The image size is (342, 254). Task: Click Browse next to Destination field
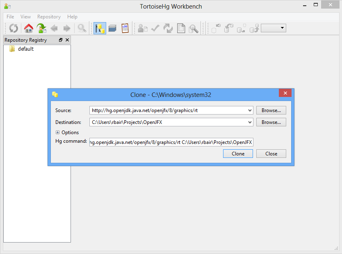pyautogui.click(x=271, y=122)
